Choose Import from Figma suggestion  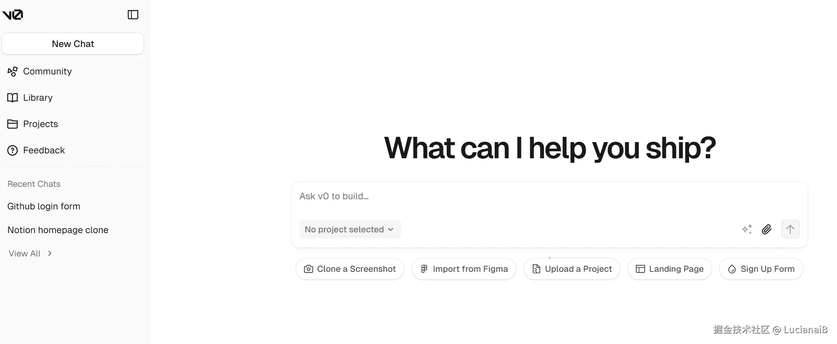[x=464, y=269]
